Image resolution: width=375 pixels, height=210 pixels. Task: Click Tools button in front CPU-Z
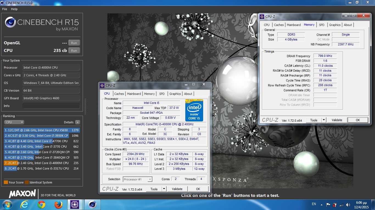pyautogui.click(x=154, y=189)
